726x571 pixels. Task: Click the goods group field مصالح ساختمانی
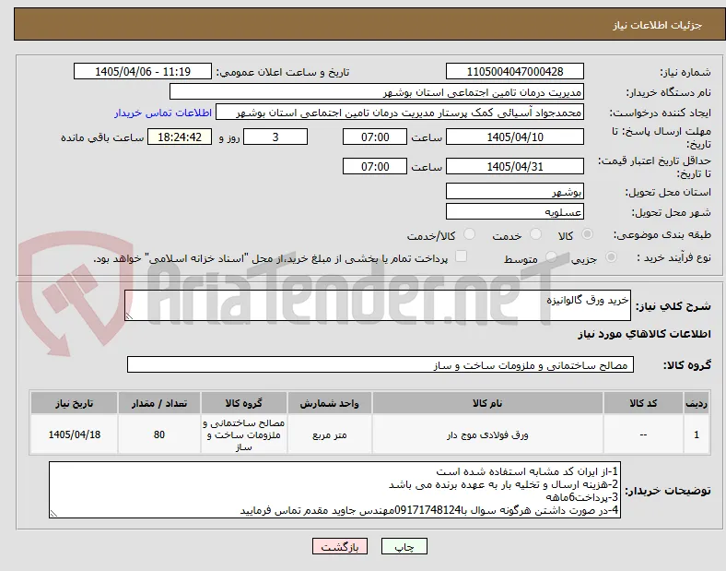tap(381, 364)
